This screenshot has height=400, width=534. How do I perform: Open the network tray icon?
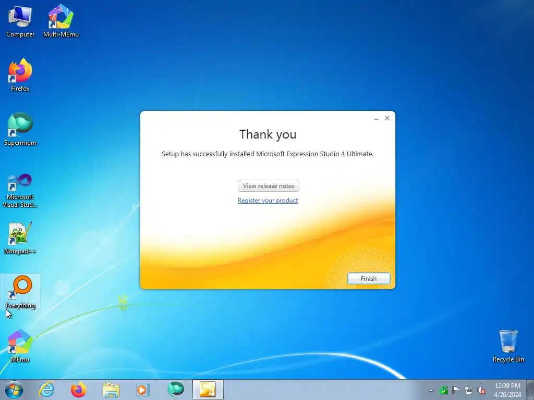tap(469, 390)
